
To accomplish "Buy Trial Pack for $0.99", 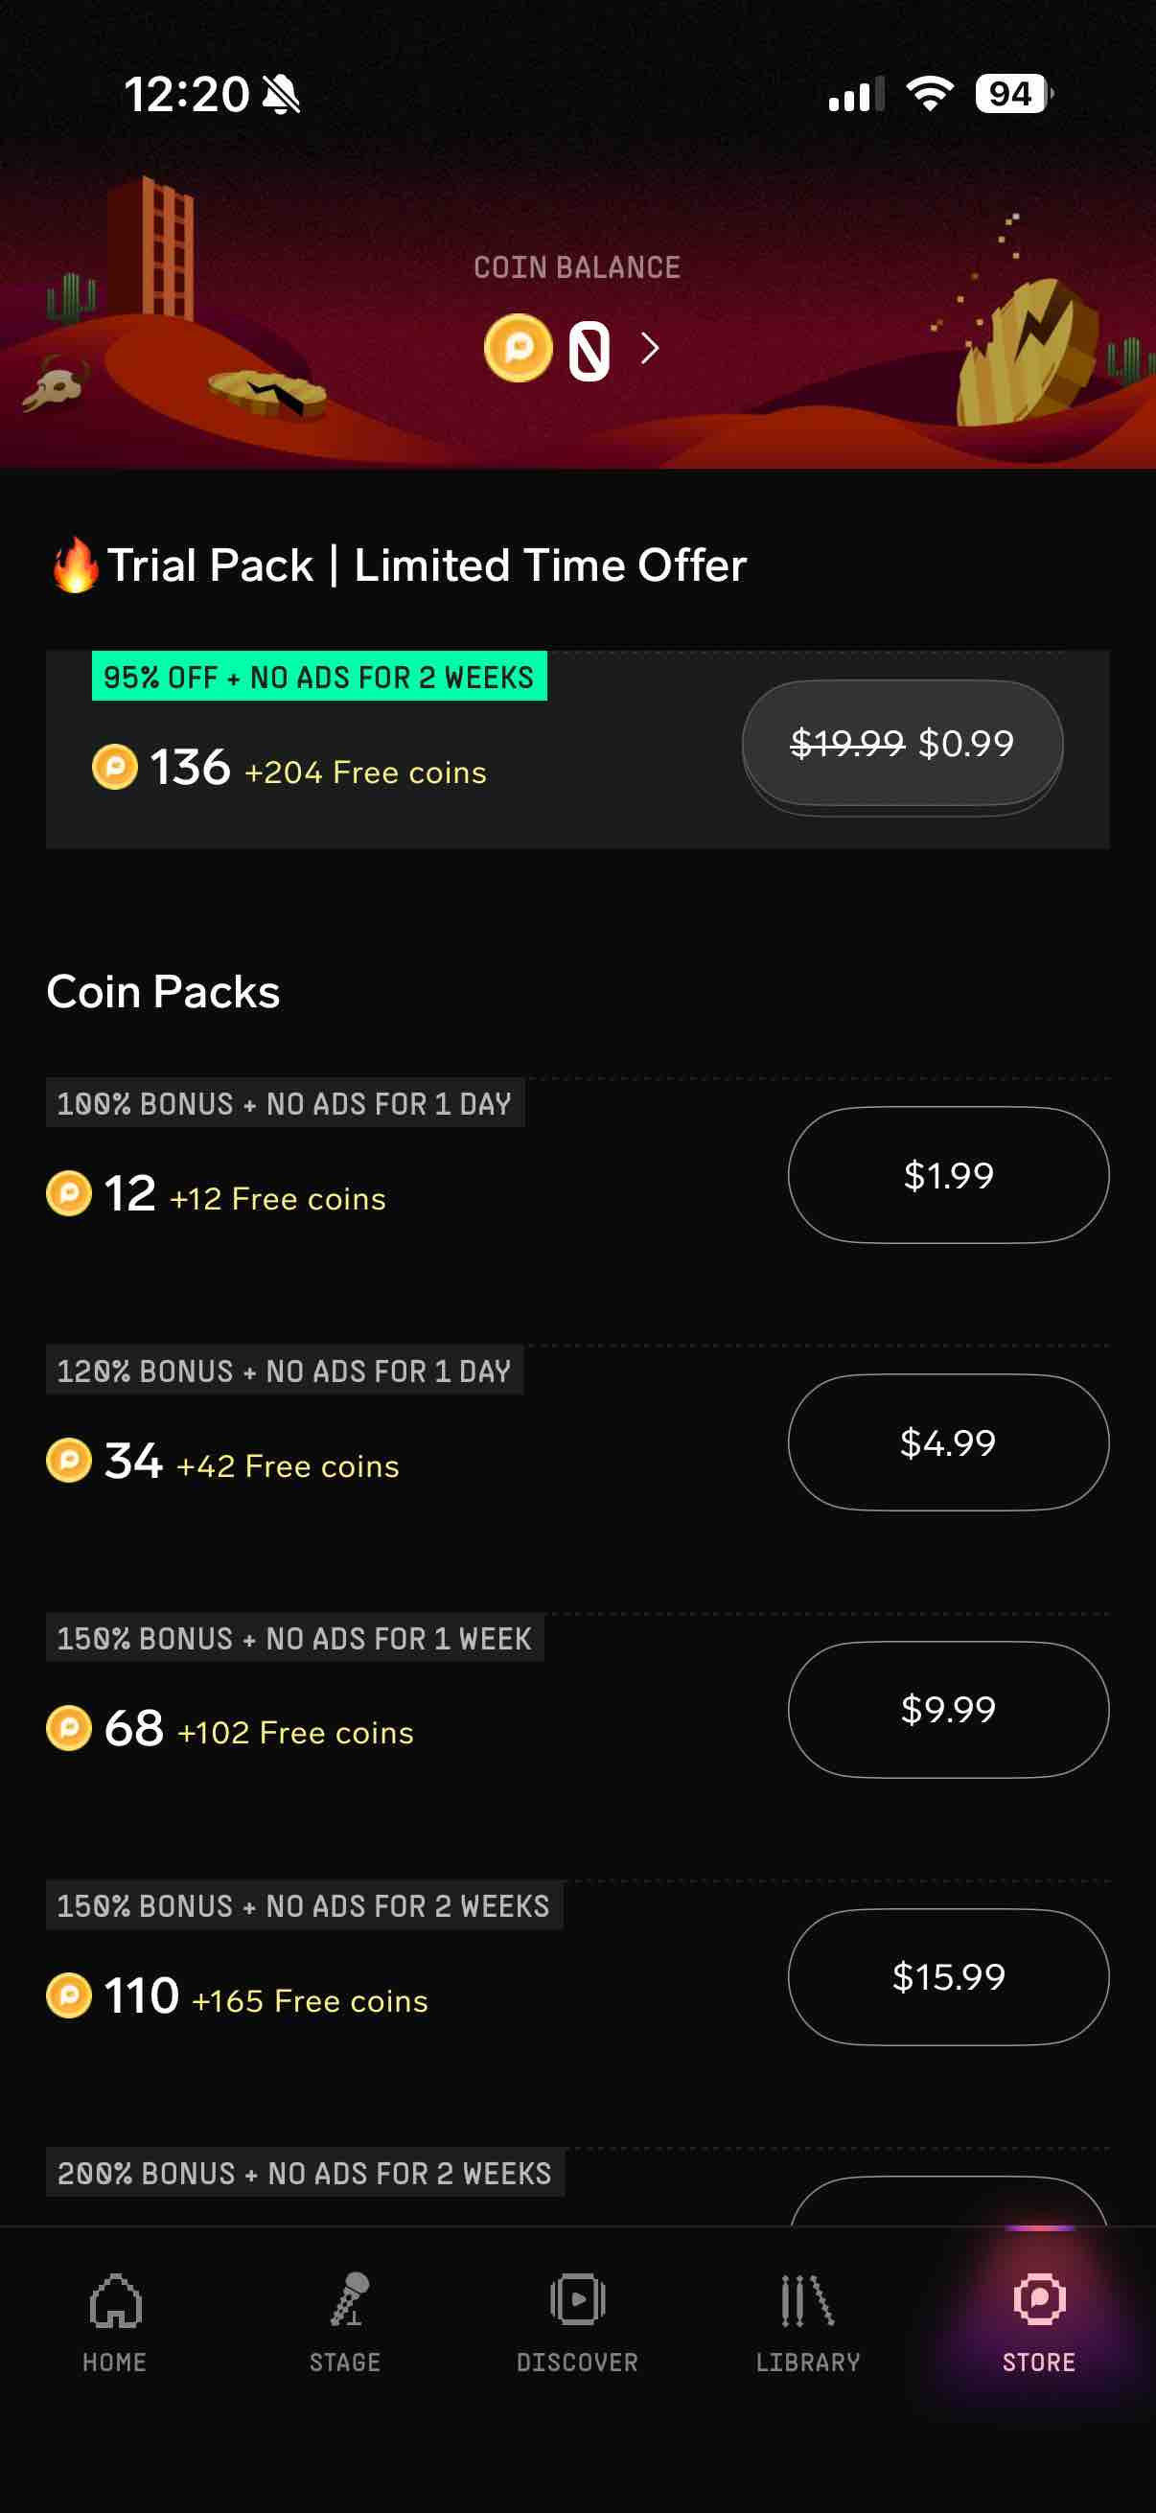I will pos(902,746).
